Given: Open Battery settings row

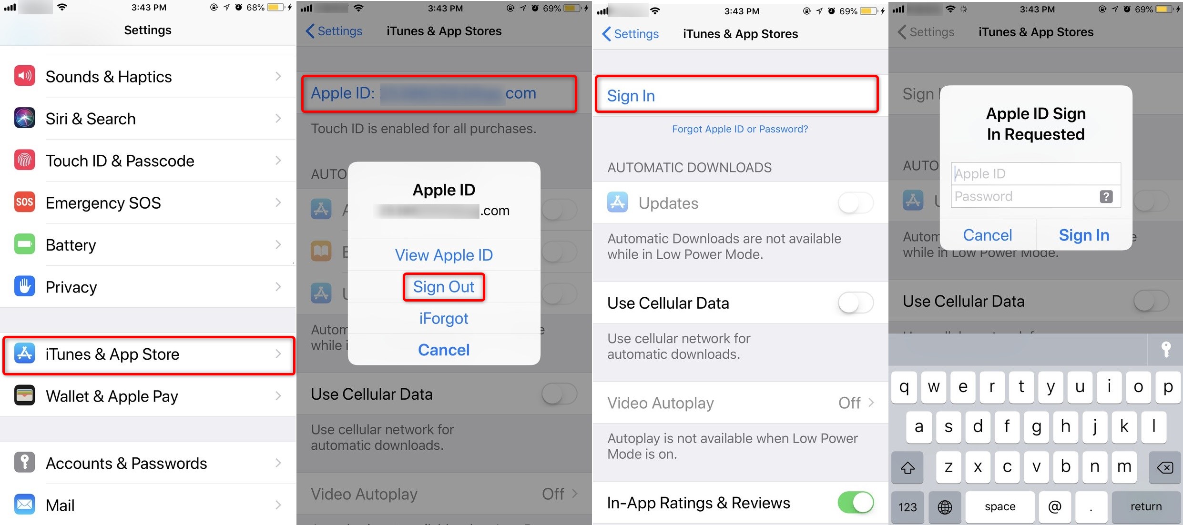Looking at the screenshot, I should pos(148,245).
